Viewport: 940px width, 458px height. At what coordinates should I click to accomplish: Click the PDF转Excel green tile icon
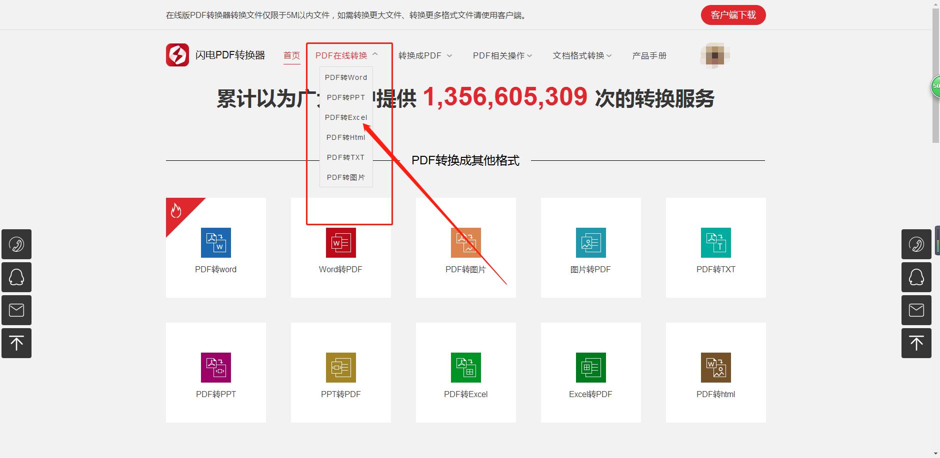click(x=465, y=368)
